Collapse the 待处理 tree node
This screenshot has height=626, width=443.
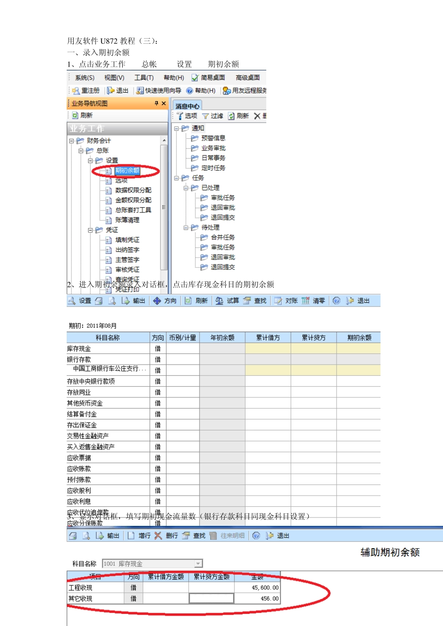point(186,228)
